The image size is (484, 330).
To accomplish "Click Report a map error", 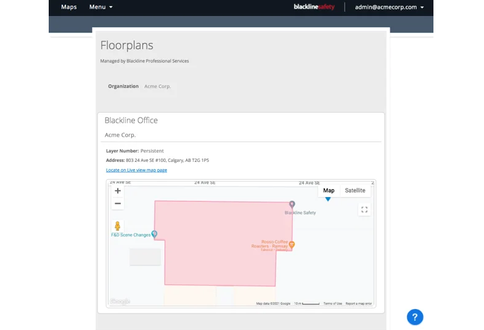I will click(358, 304).
